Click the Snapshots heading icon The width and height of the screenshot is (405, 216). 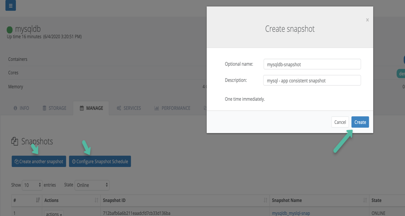point(15,141)
